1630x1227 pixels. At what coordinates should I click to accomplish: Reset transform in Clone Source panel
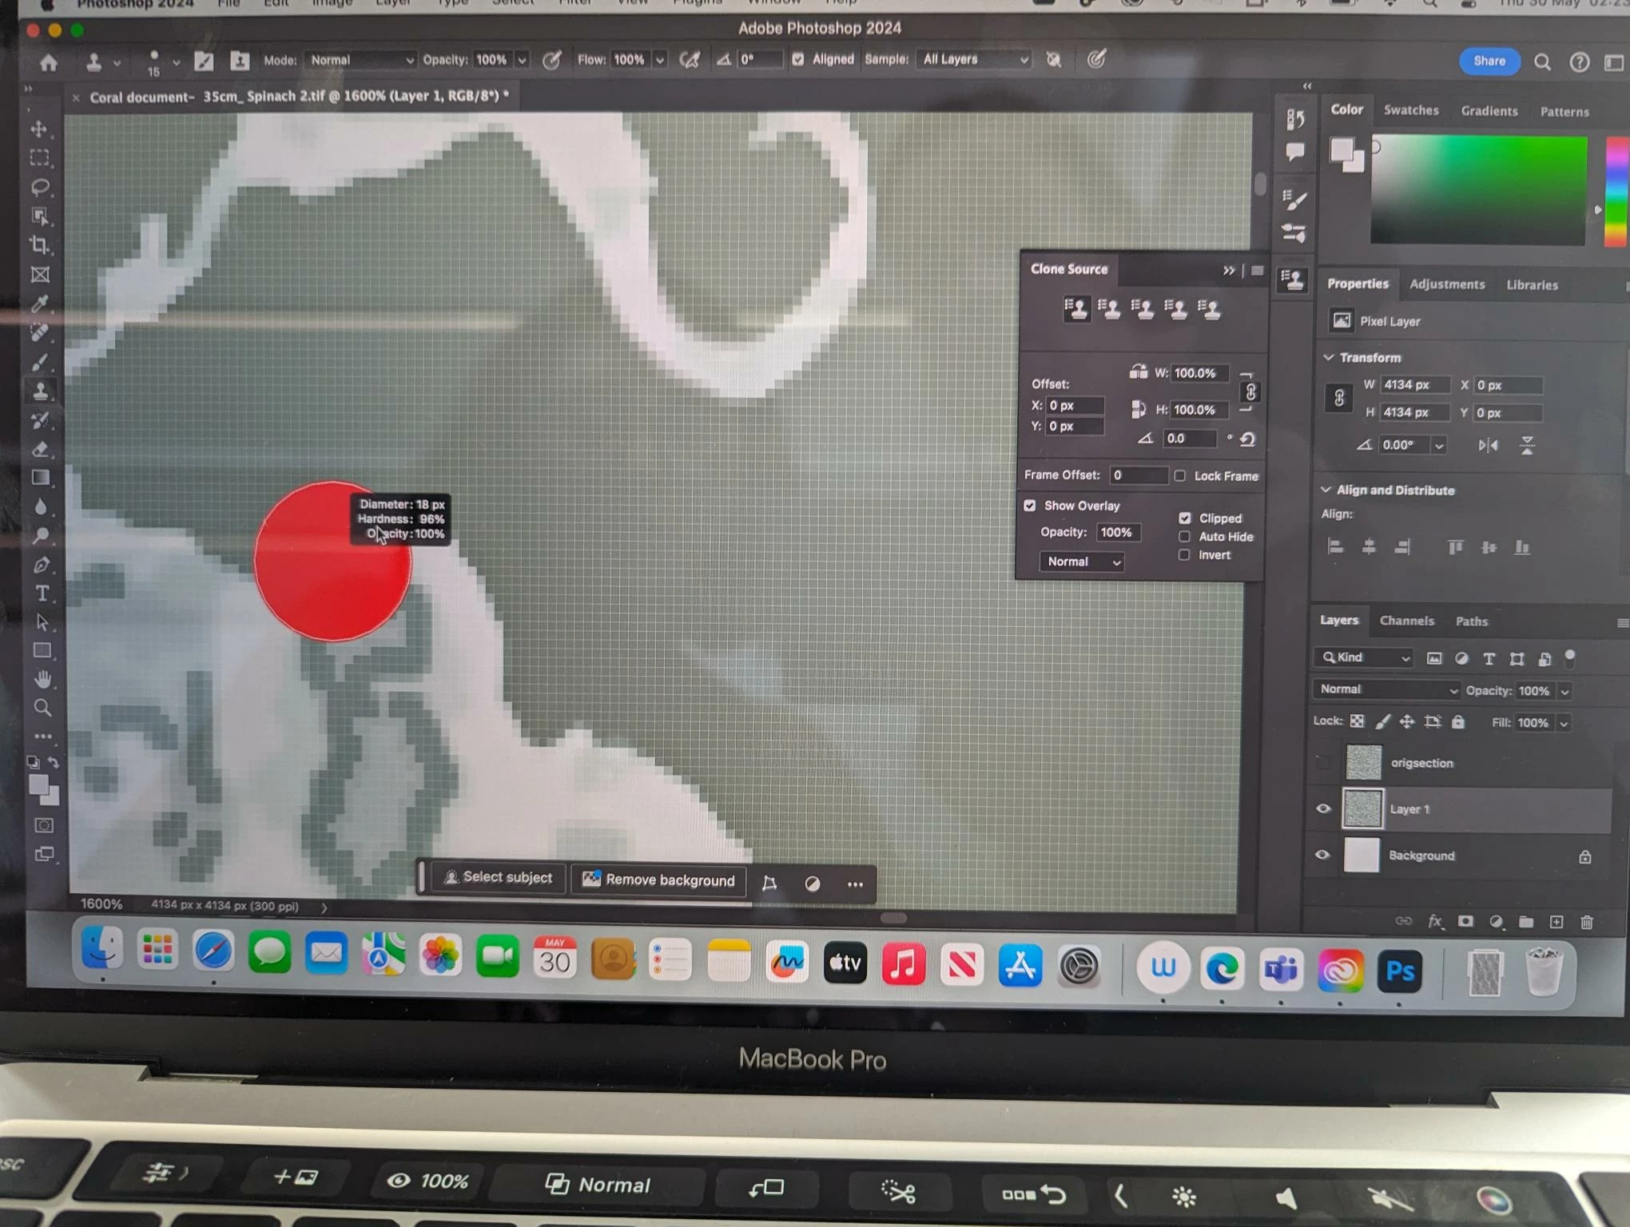click(x=1247, y=439)
